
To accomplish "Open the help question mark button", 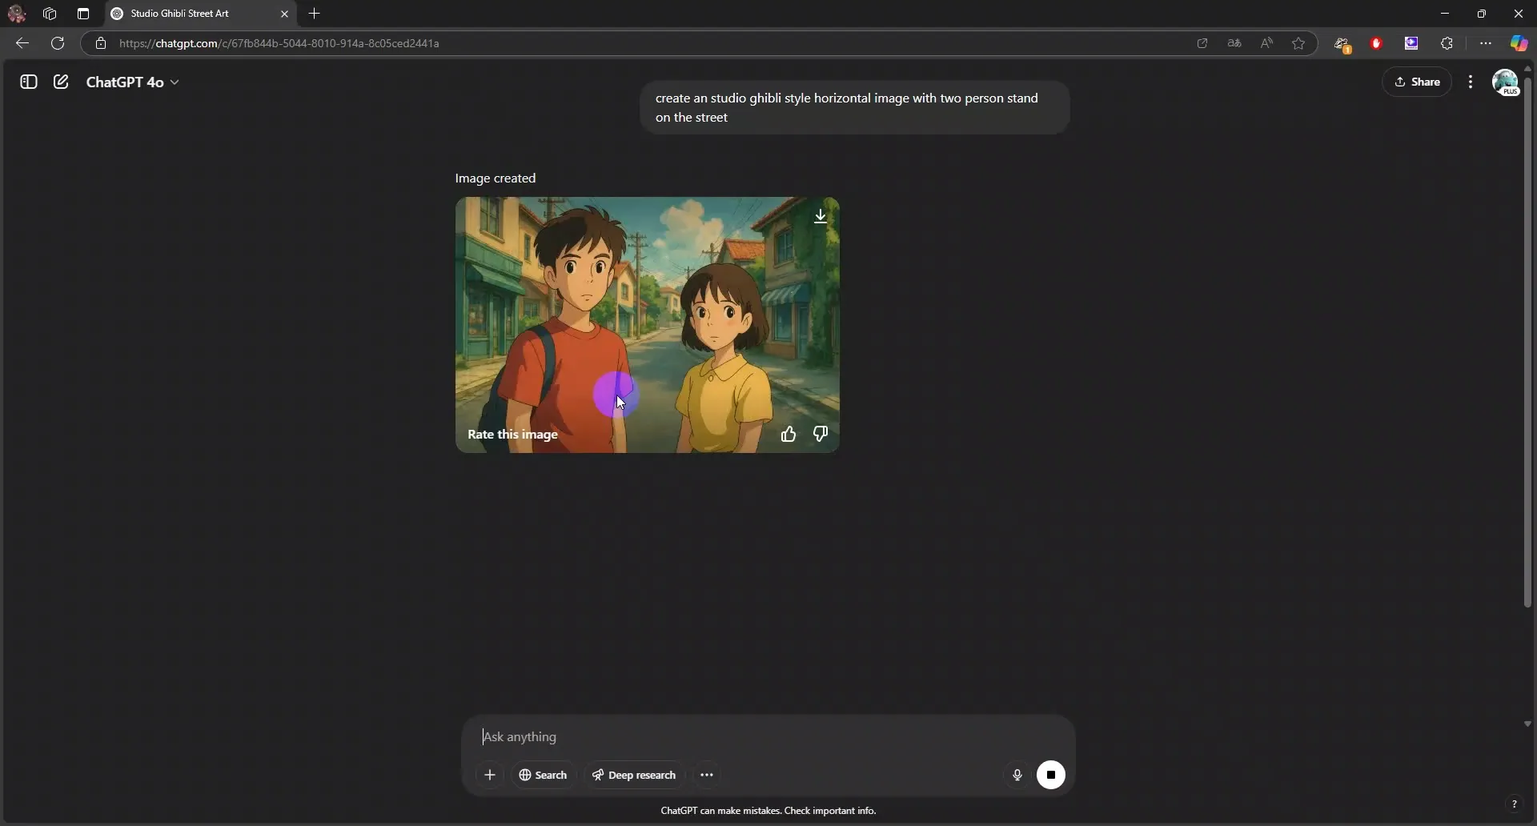I will coord(1514,804).
